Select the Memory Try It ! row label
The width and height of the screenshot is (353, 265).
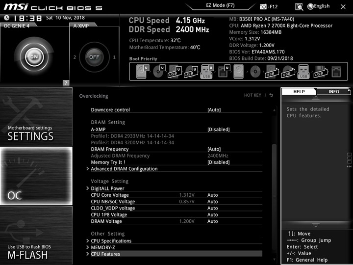[108, 162]
